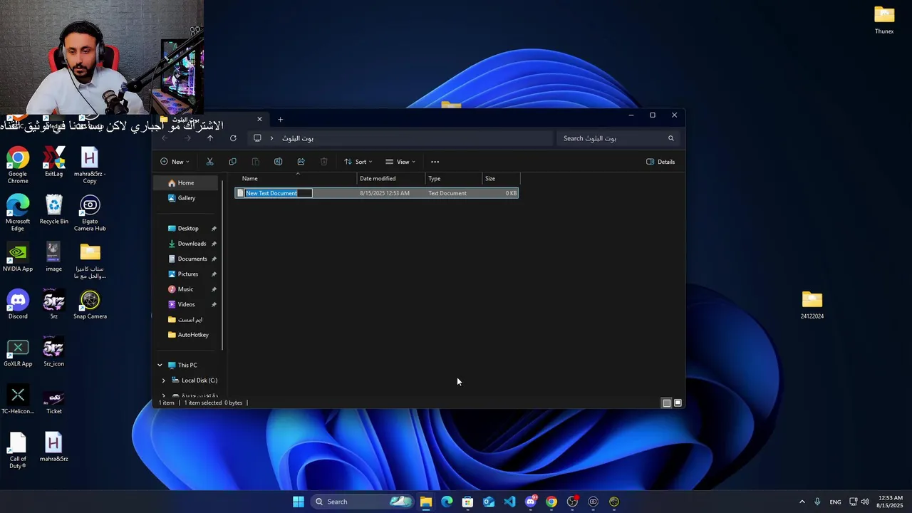Open Desktop in Quick access

(187, 229)
